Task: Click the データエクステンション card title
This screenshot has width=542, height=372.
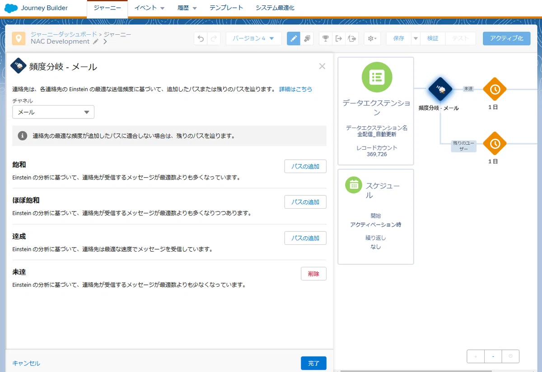Action: point(376,107)
